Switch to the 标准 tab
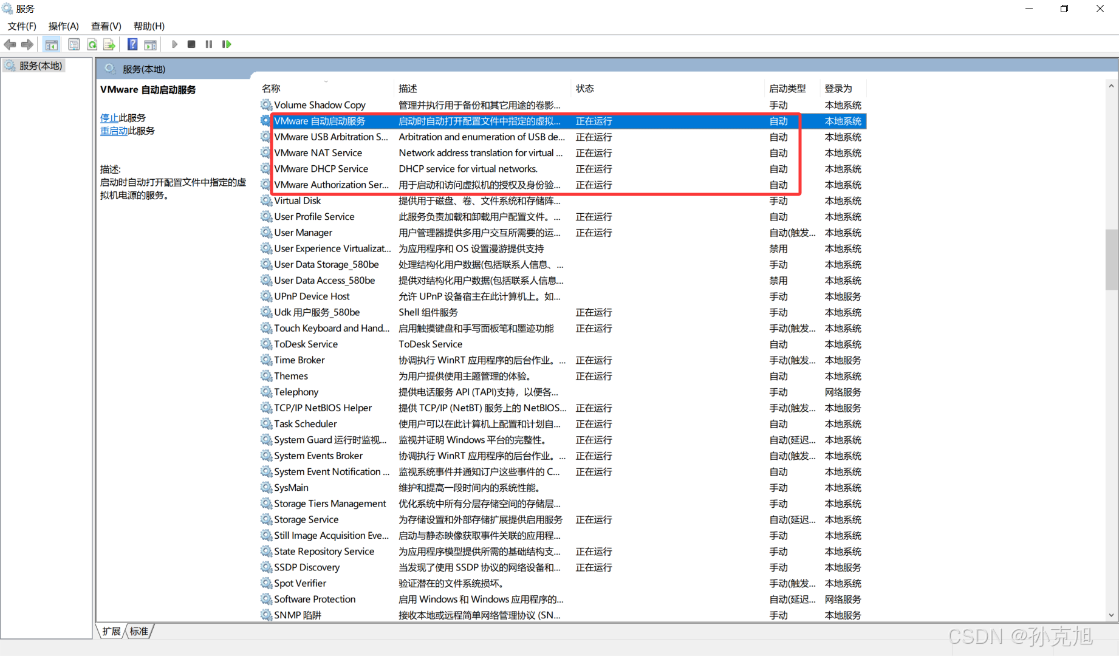Image resolution: width=1119 pixels, height=656 pixels. (139, 631)
